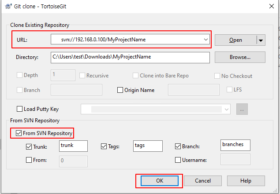Click the 'From SVN Repository' group title text
This screenshot has height=194, width=280.
[35, 121]
